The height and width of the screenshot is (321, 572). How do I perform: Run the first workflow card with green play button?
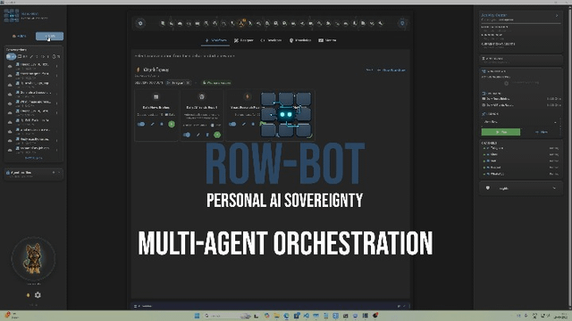click(x=172, y=125)
